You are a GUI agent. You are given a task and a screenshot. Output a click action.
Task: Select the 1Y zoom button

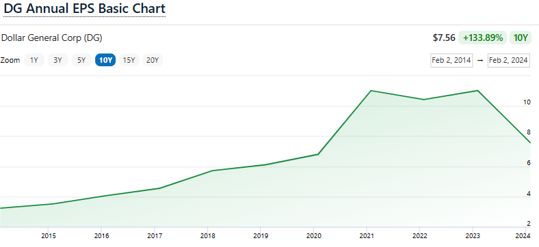click(34, 60)
